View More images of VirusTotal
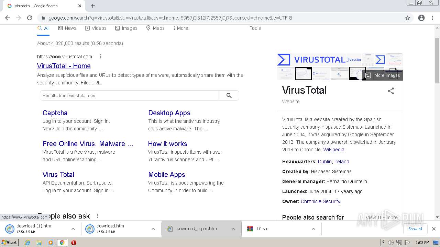The image size is (440, 247). pos(383,75)
